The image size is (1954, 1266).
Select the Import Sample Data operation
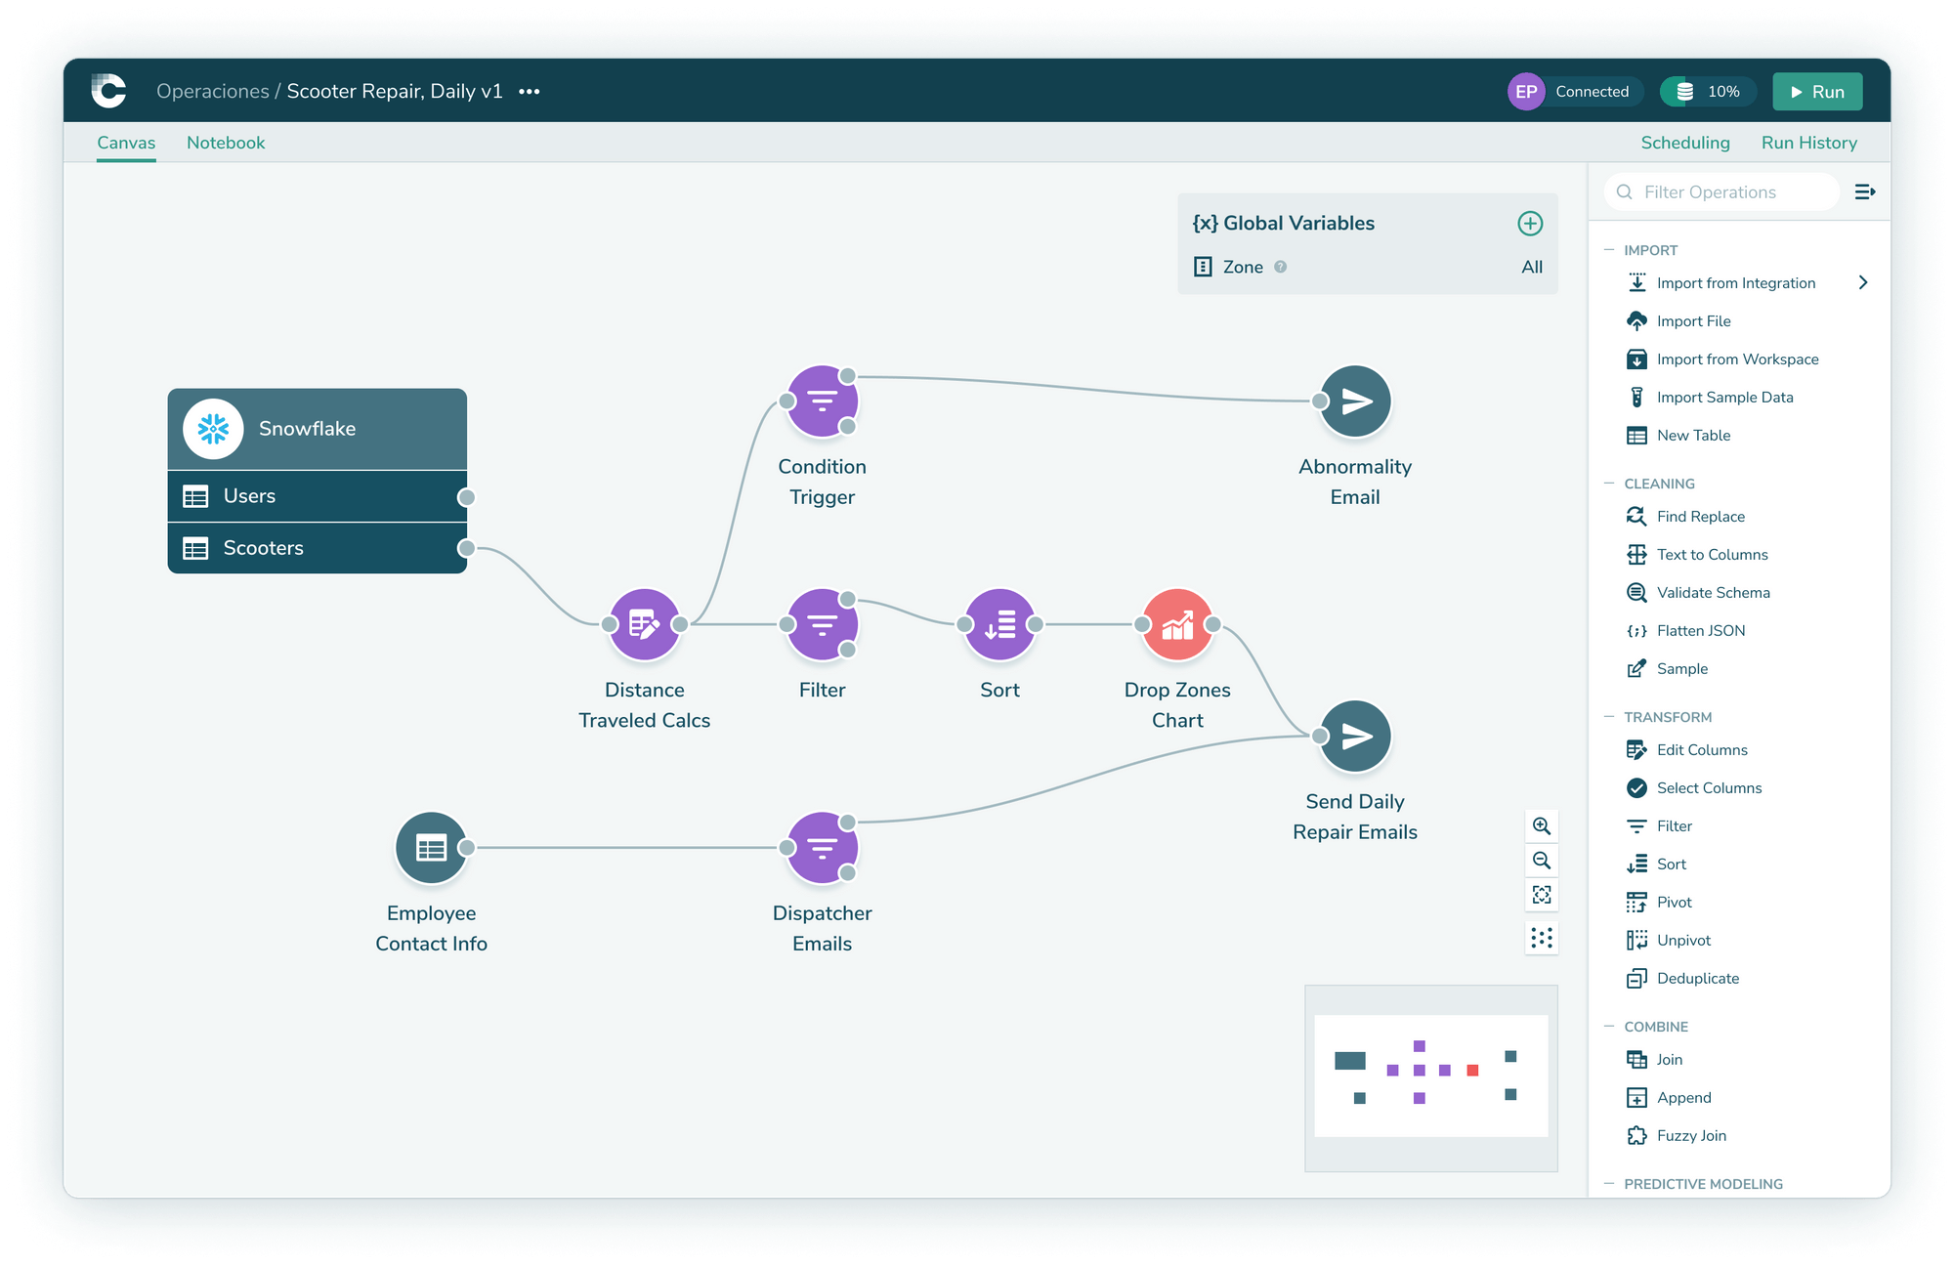[x=1723, y=397]
